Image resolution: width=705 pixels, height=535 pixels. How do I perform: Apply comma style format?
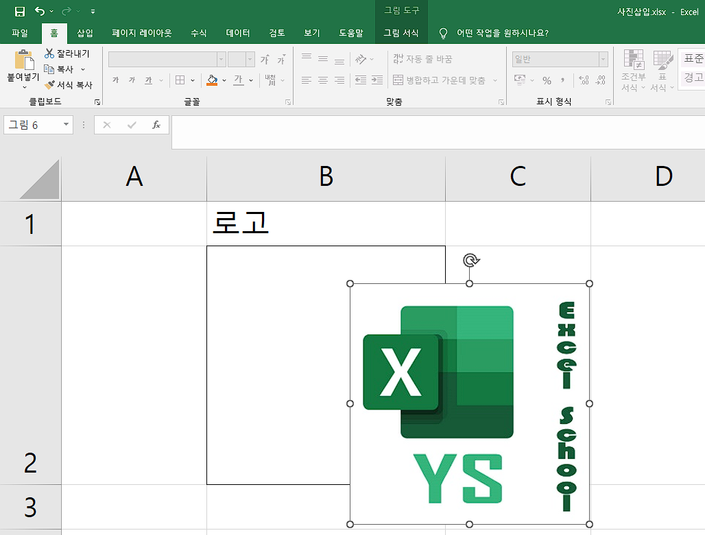[562, 80]
